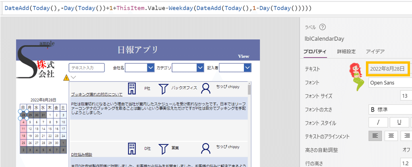The image size is (412, 167).
Task: Click the S sample 株式会社 logo
Action: click(x=35, y=60)
